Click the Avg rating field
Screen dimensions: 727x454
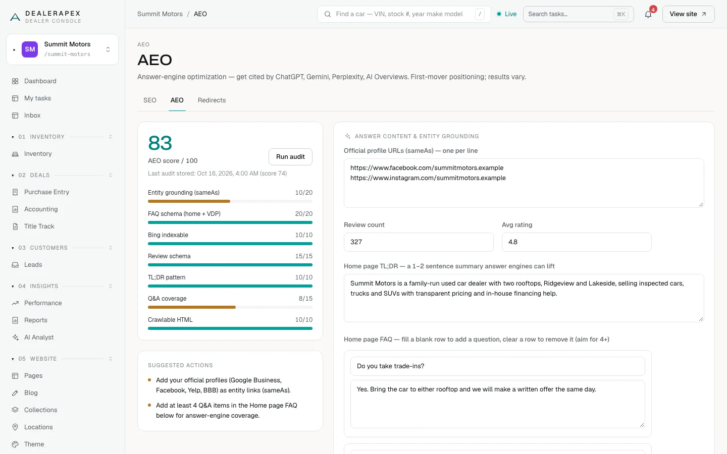coord(577,242)
